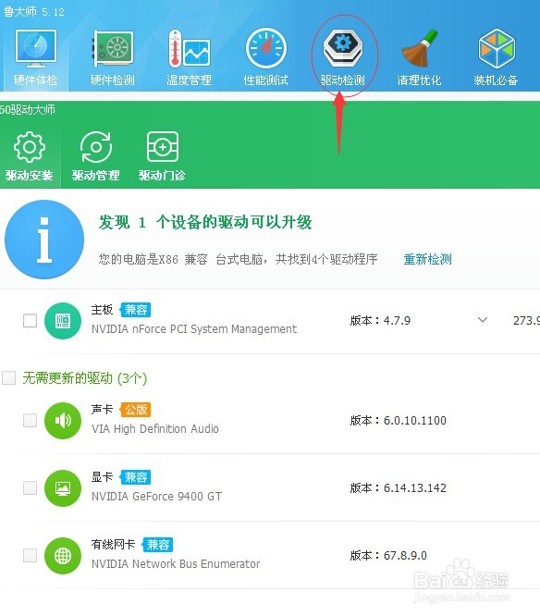
Task: Open the 性能测试 performance test icon
Action: 266,48
